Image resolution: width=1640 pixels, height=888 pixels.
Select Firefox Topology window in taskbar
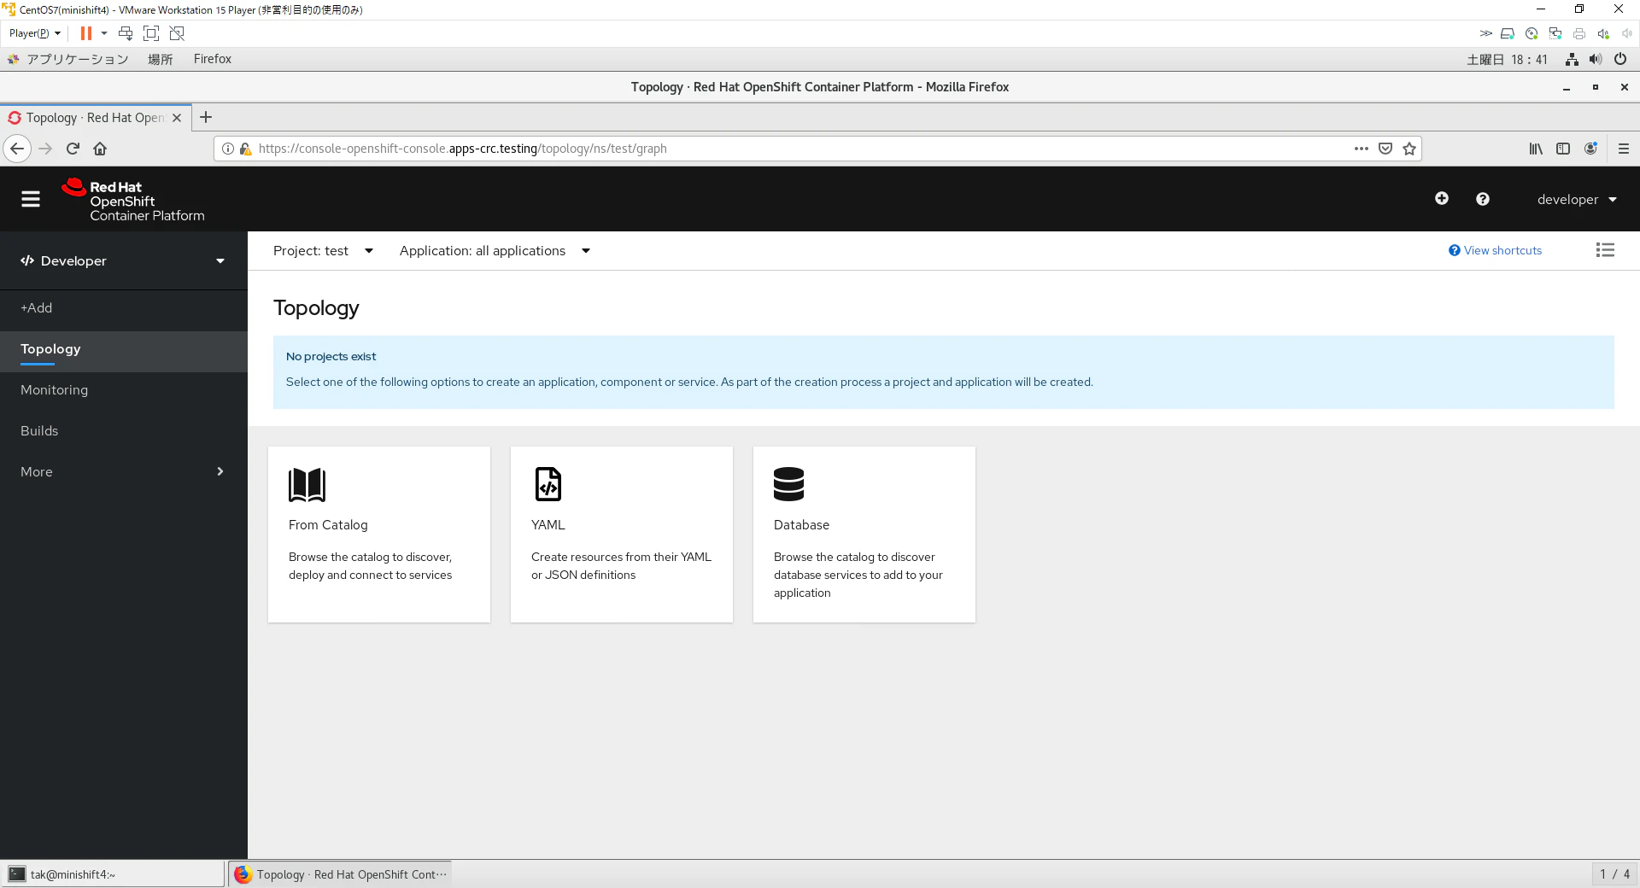coord(340,874)
